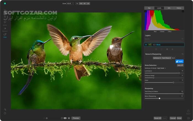
Task: Click the Luminance slider handle
Action: tap(179, 73)
